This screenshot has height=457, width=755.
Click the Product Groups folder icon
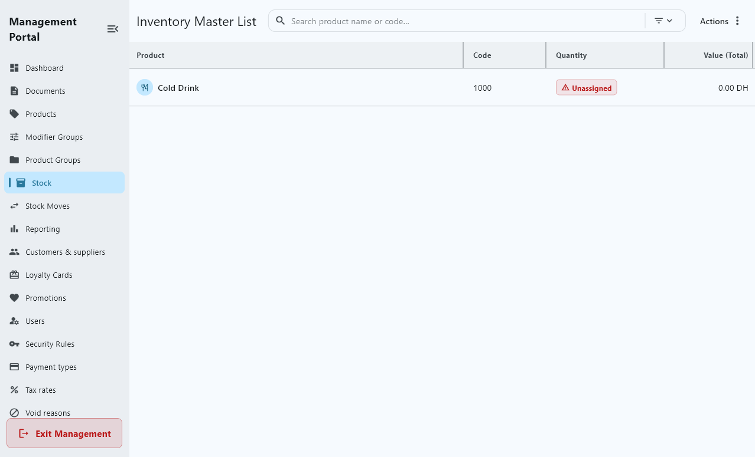point(14,160)
